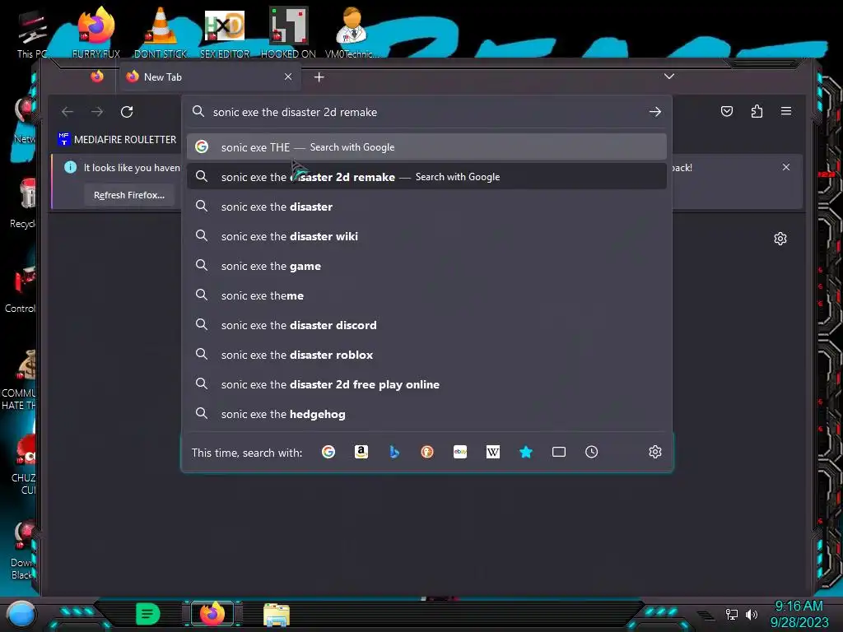The height and width of the screenshot is (632, 843).
Task: Pick suggestion 'sonic exe the game'
Action: point(426,266)
